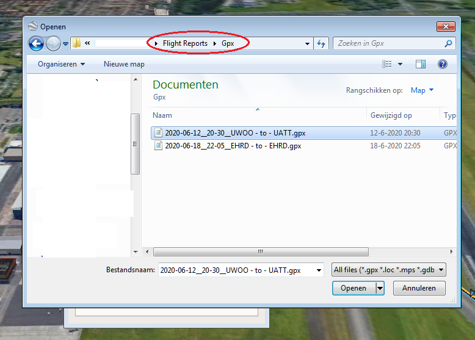Open the Bestandsnaam dropdown arrow
The height and width of the screenshot is (340, 475).
point(319,270)
